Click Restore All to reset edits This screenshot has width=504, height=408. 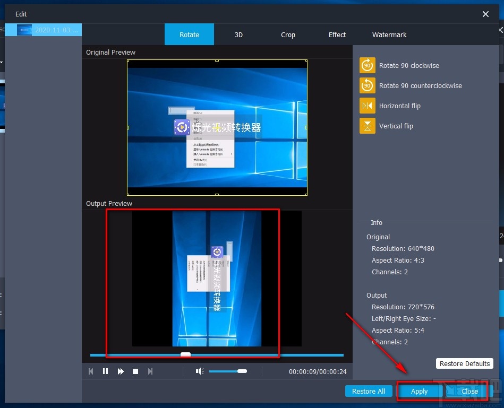(x=369, y=391)
